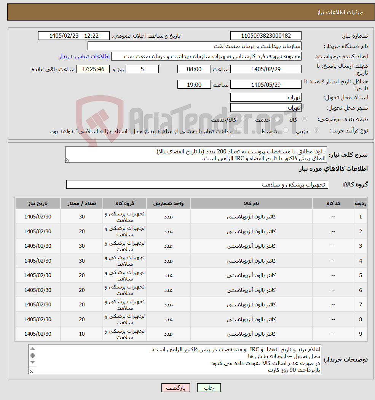Click the کد کالا column header
Image resolution: width=375 pixels, height=400 pixels.
coord(333,204)
